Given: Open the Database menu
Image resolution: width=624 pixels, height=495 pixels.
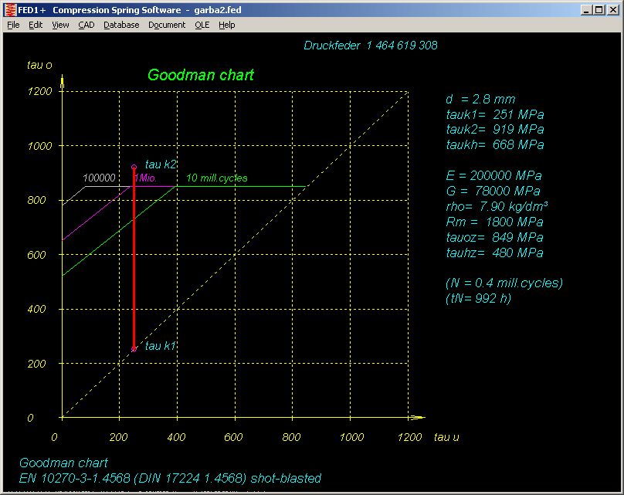Looking at the screenshot, I should (121, 25).
